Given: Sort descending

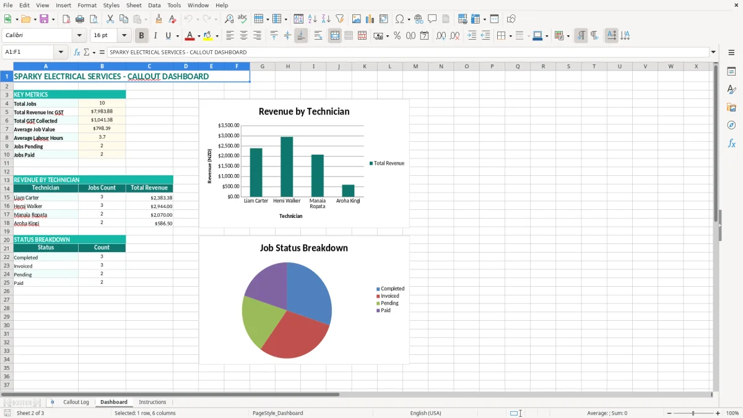Looking at the screenshot, I should [326, 19].
